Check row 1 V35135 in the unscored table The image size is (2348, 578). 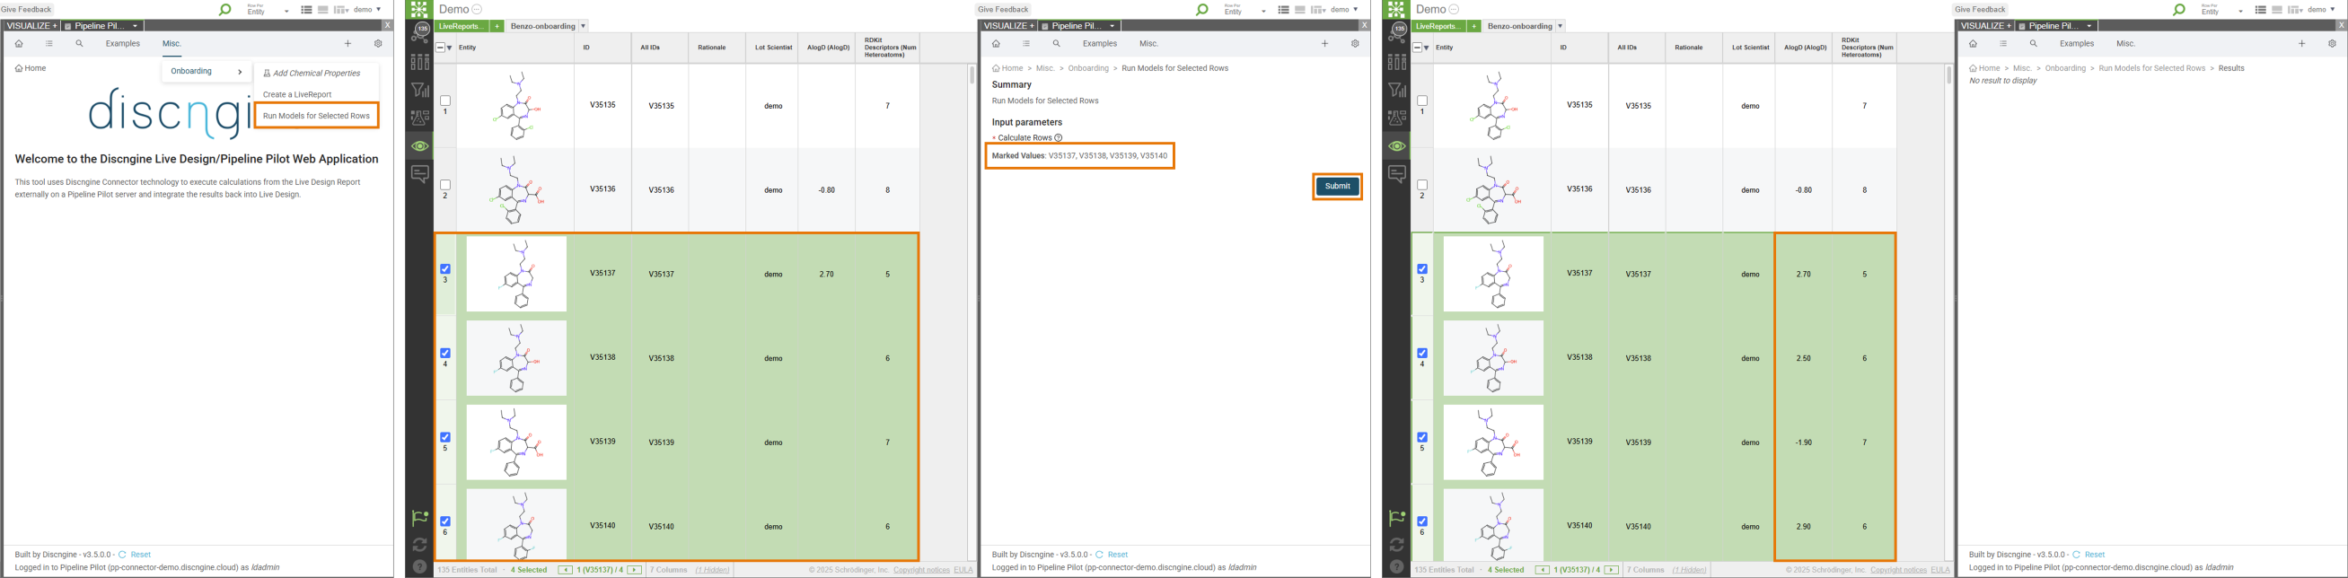445,101
